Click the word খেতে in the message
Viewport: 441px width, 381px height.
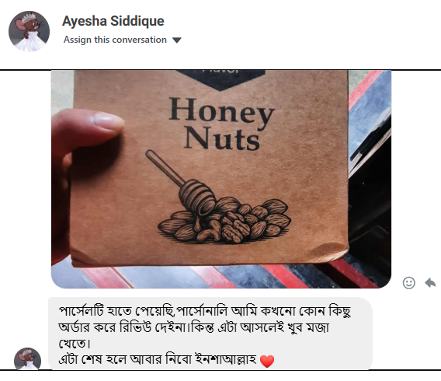(75, 344)
